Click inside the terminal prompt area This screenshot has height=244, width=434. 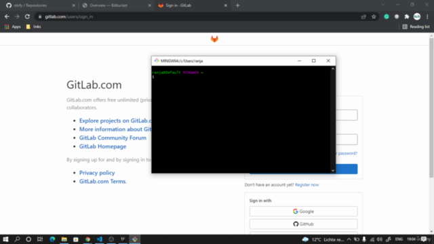click(x=241, y=119)
